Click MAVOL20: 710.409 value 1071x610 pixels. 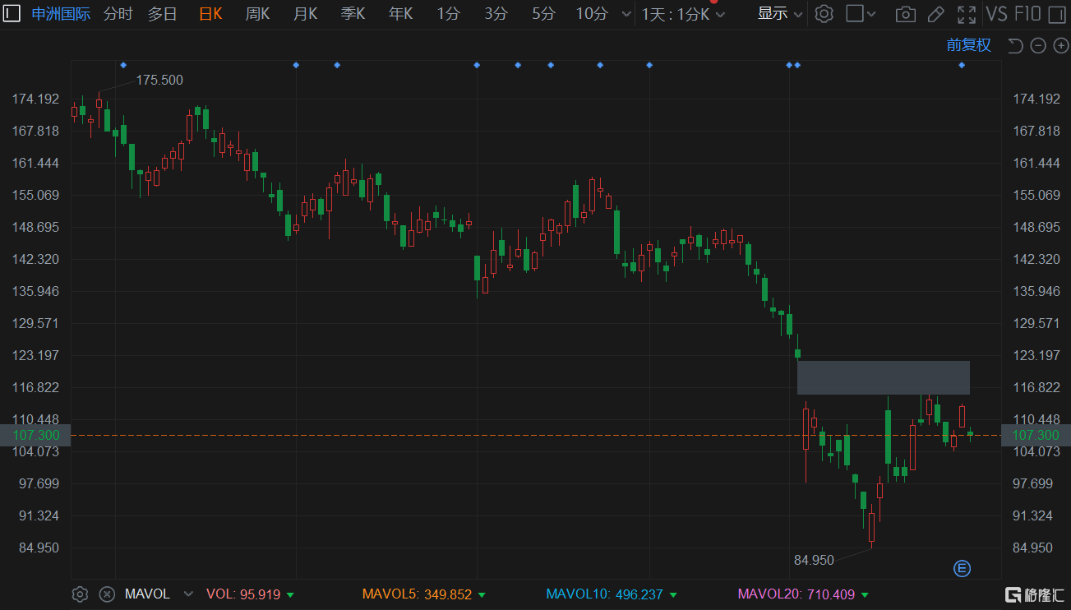(x=802, y=594)
